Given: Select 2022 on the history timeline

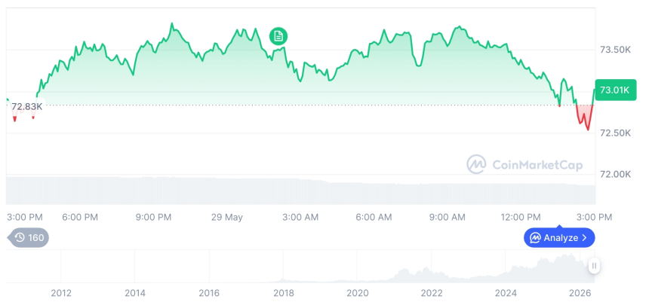Looking at the screenshot, I should point(432,293).
